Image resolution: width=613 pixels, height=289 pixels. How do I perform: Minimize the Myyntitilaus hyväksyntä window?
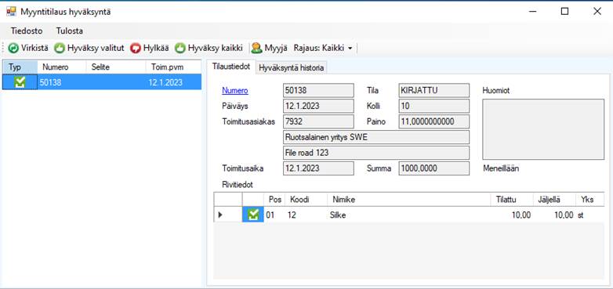[532, 11]
